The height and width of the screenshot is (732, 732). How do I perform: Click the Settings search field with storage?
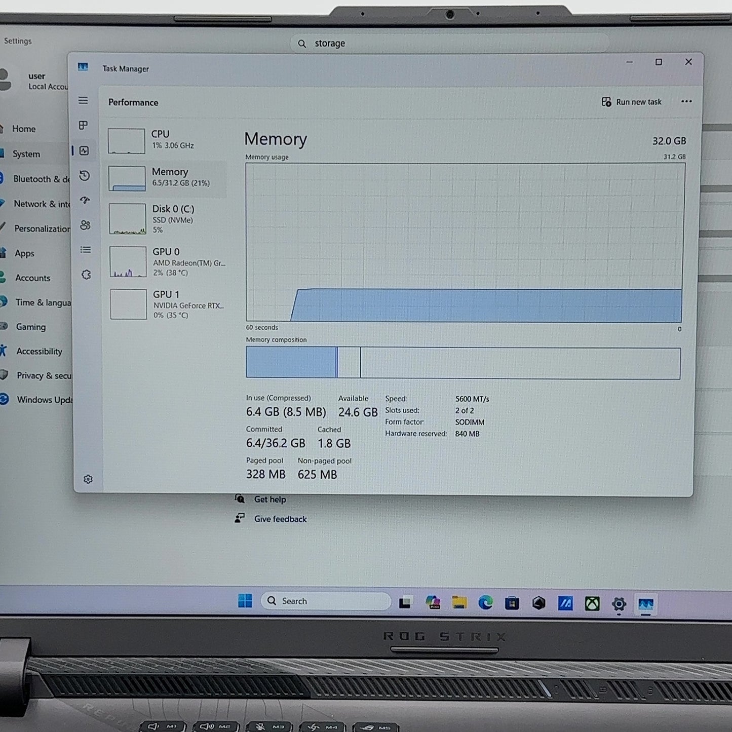pos(449,44)
